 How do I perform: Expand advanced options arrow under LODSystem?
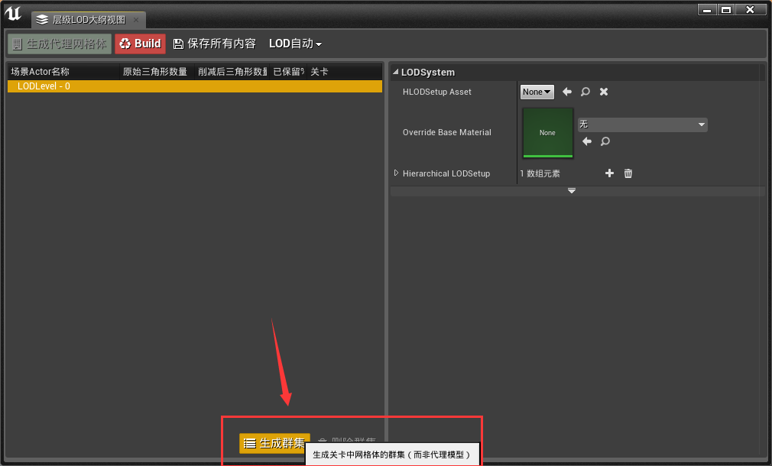pyautogui.click(x=572, y=191)
